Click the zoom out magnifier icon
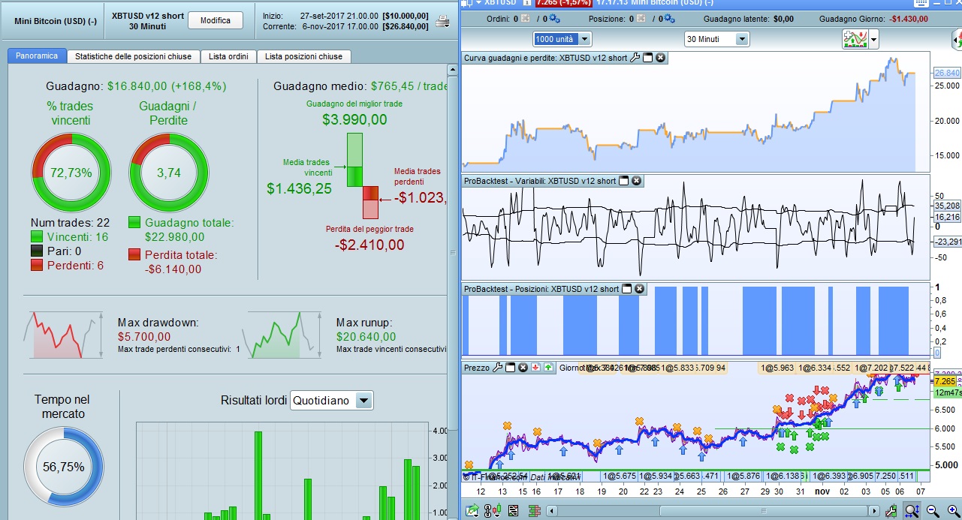Image resolution: width=962 pixels, height=520 pixels. tap(932, 511)
